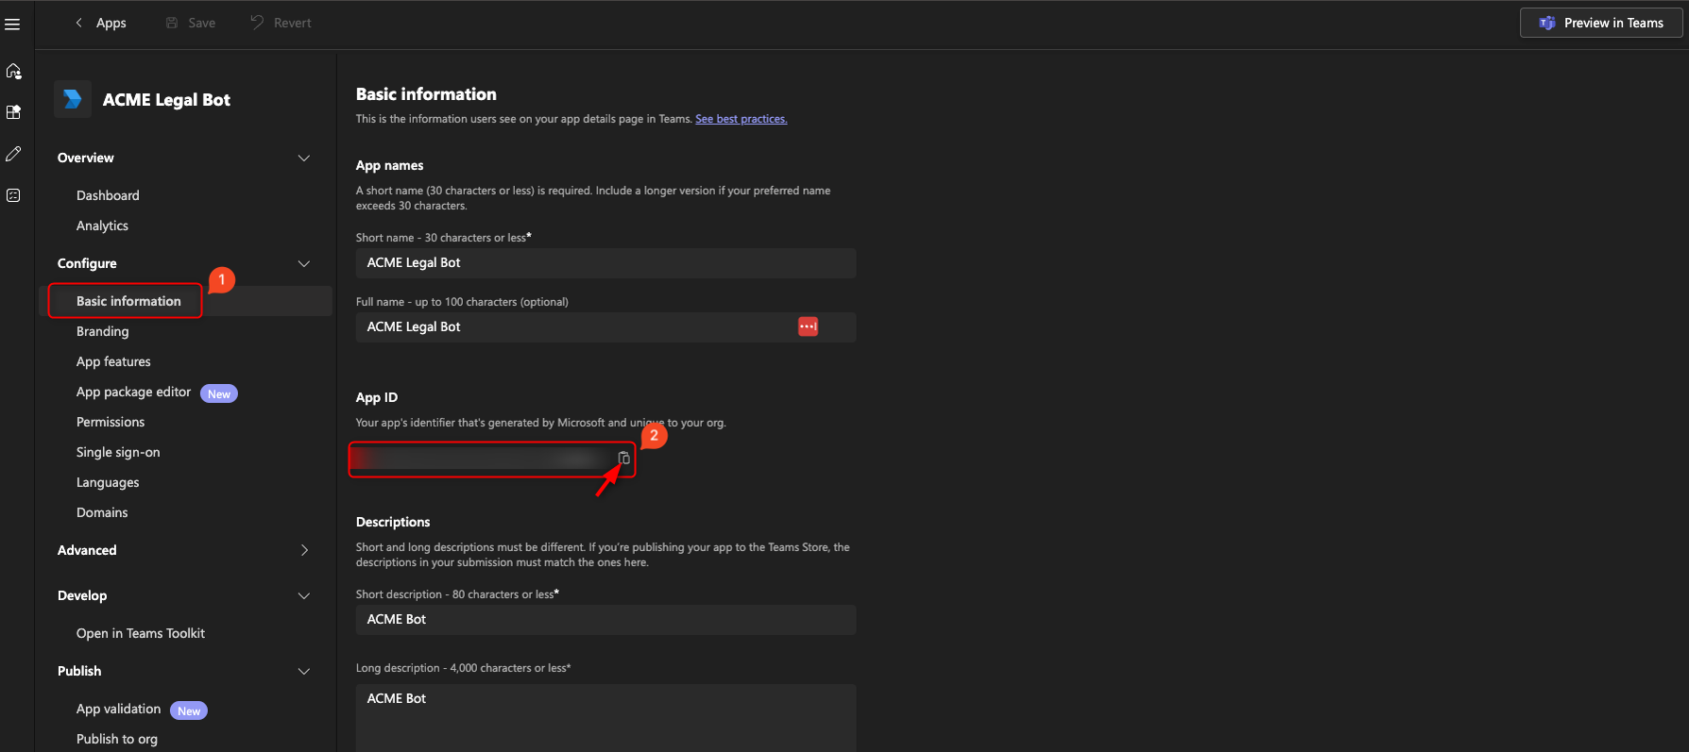
Task: Collapse the Overview section
Action: pyautogui.click(x=304, y=158)
